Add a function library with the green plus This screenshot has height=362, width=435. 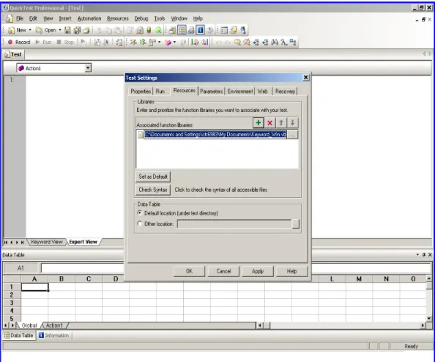pos(259,122)
